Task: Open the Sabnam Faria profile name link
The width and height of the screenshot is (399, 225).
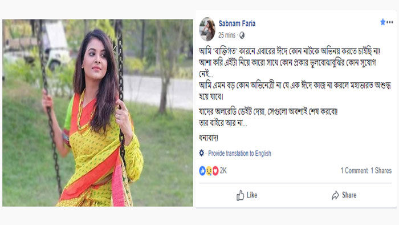Action: (x=237, y=23)
